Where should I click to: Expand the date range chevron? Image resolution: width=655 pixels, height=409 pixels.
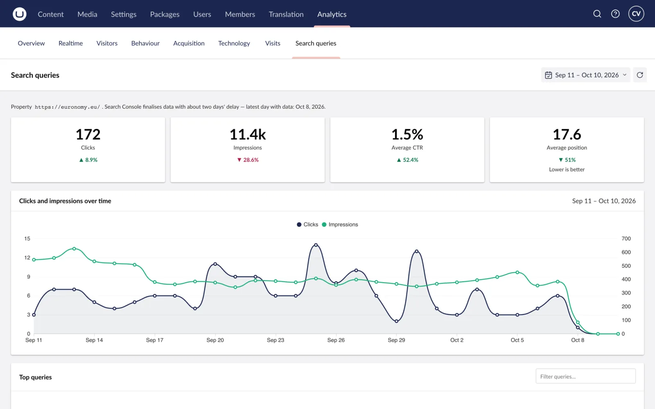pyautogui.click(x=625, y=75)
